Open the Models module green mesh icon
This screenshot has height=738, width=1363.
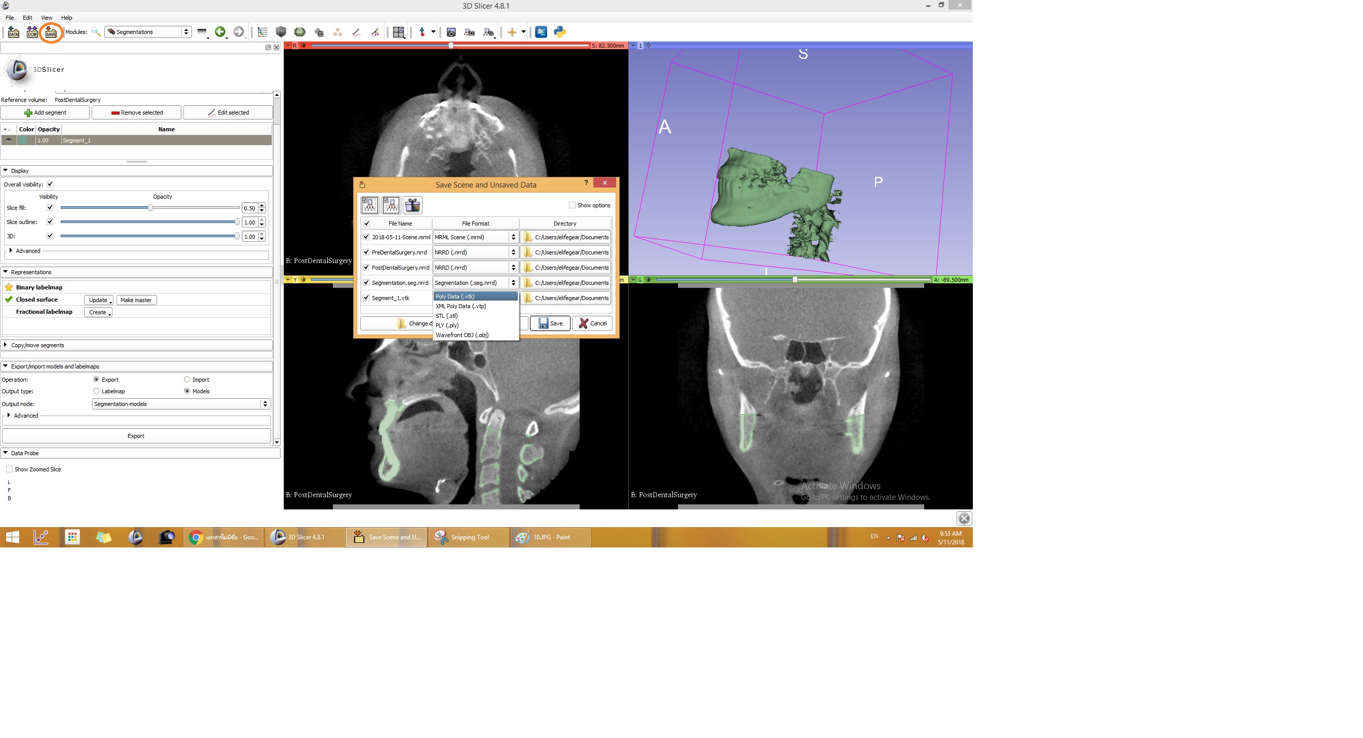(300, 32)
